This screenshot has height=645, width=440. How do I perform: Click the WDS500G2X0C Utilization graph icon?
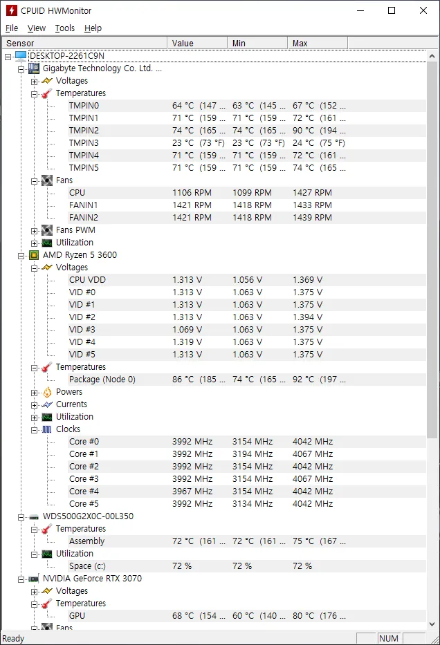tap(47, 554)
